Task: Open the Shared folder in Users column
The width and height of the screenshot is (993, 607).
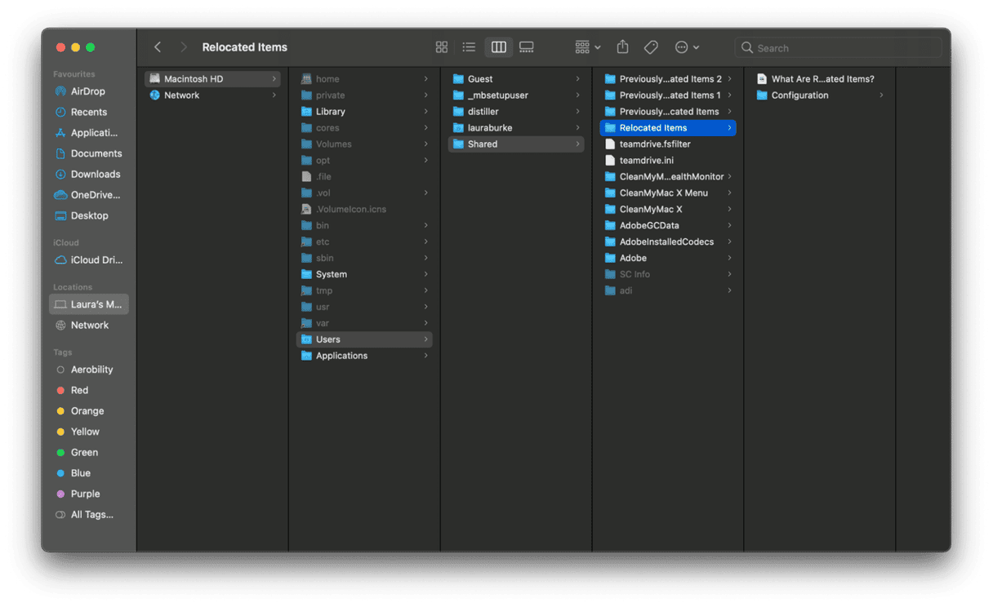Action: (483, 144)
